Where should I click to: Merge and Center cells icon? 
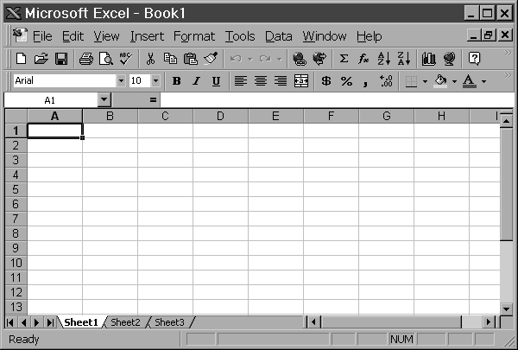[x=301, y=81]
